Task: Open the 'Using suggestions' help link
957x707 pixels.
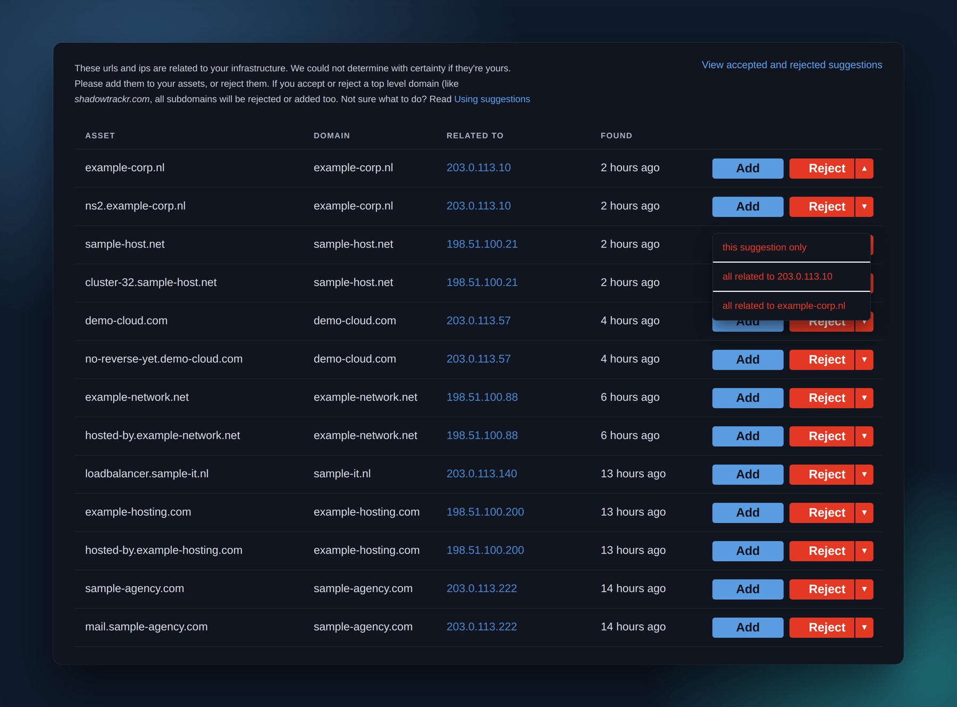Action: click(492, 99)
